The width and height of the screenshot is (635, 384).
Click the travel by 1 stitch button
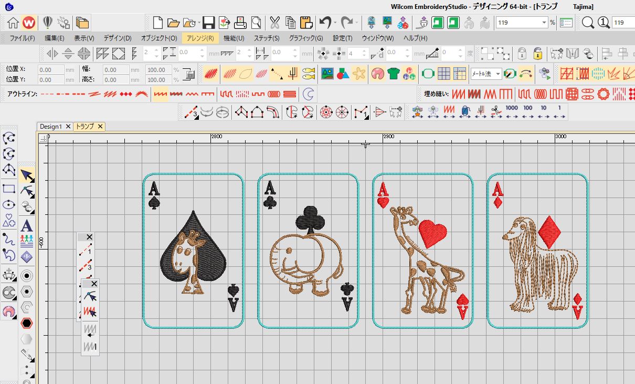[559, 111]
